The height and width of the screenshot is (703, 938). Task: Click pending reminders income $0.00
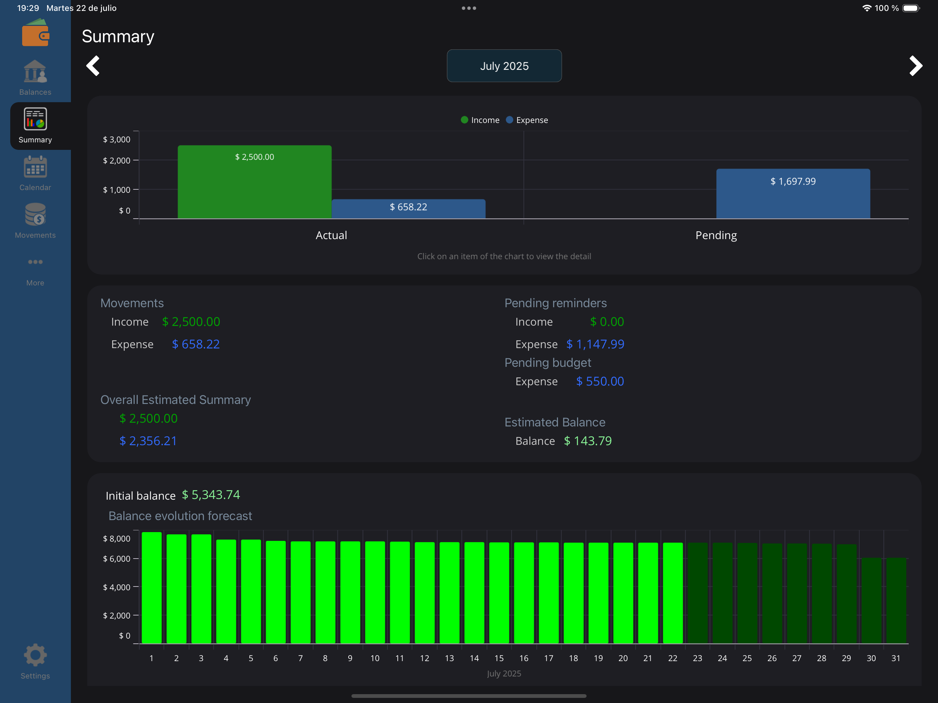(x=607, y=322)
